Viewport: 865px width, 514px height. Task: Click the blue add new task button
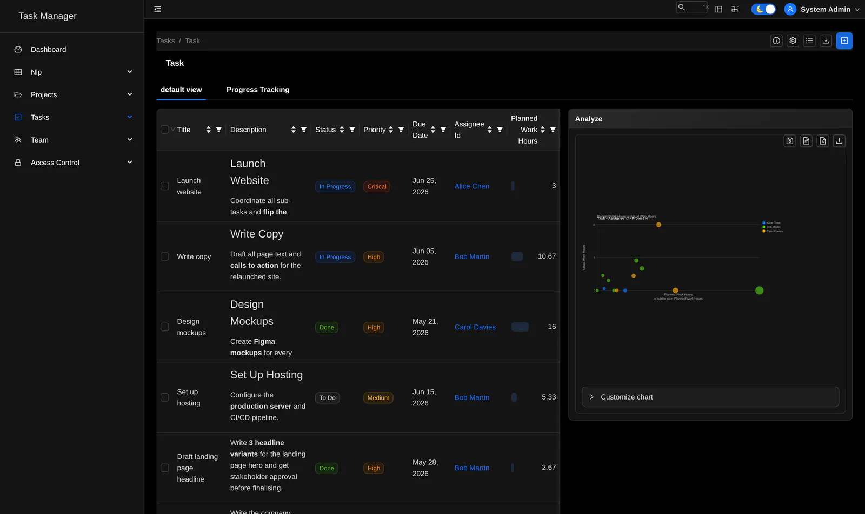coord(844,40)
